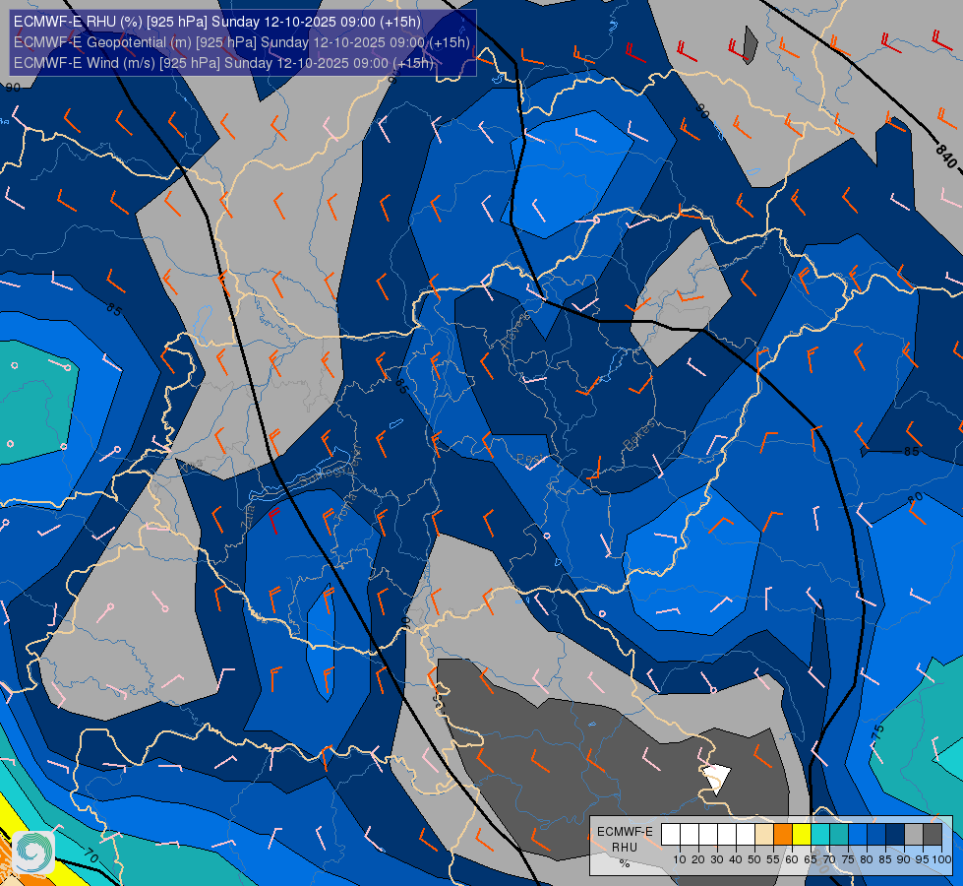Screen dimensions: 963x886
Task: Click the ECMWF-E Wind (m/s) title line
Action: (x=223, y=63)
